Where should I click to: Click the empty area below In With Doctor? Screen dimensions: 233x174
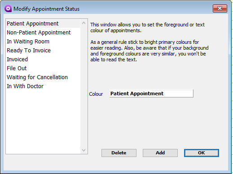[43, 122]
